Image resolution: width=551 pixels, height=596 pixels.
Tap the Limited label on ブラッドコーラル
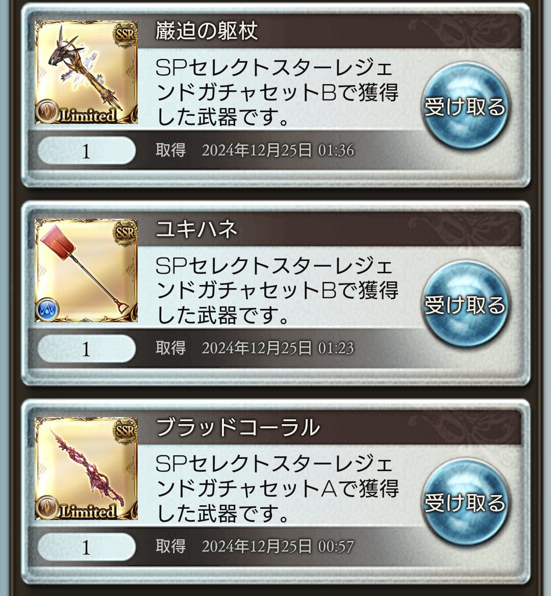pos(88,511)
